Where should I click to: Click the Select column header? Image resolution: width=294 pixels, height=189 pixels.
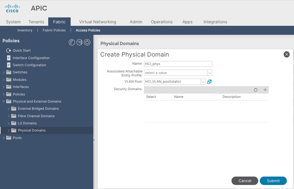coord(151,97)
